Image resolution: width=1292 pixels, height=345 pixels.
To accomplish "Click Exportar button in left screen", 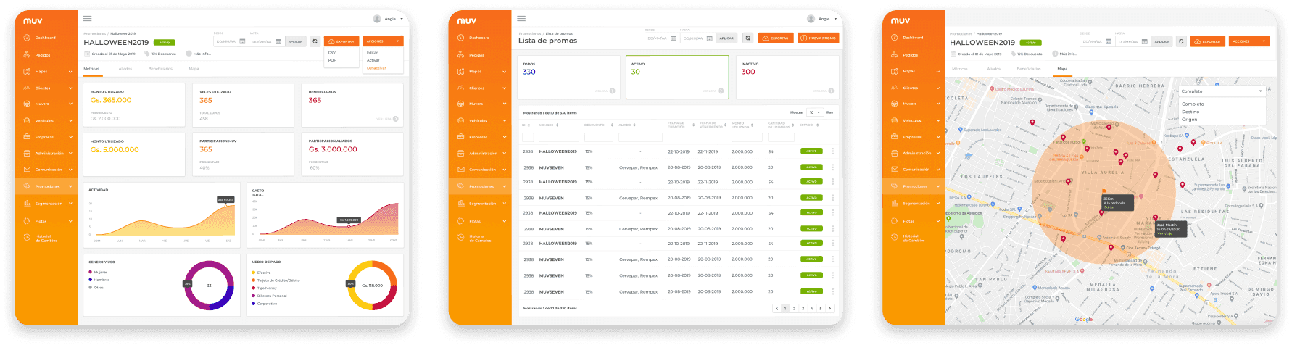I will pyautogui.click(x=341, y=41).
